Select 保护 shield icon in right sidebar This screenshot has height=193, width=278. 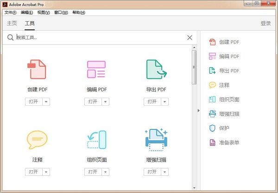[x=212, y=128]
